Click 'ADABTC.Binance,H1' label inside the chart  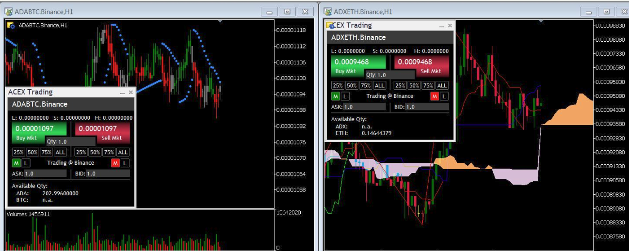43,25
